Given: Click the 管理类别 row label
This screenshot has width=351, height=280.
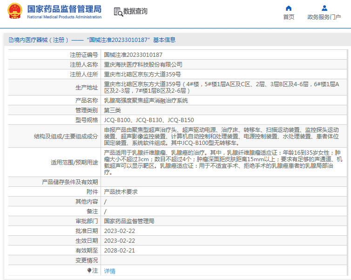Looking at the screenshot, I should (x=87, y=110).
